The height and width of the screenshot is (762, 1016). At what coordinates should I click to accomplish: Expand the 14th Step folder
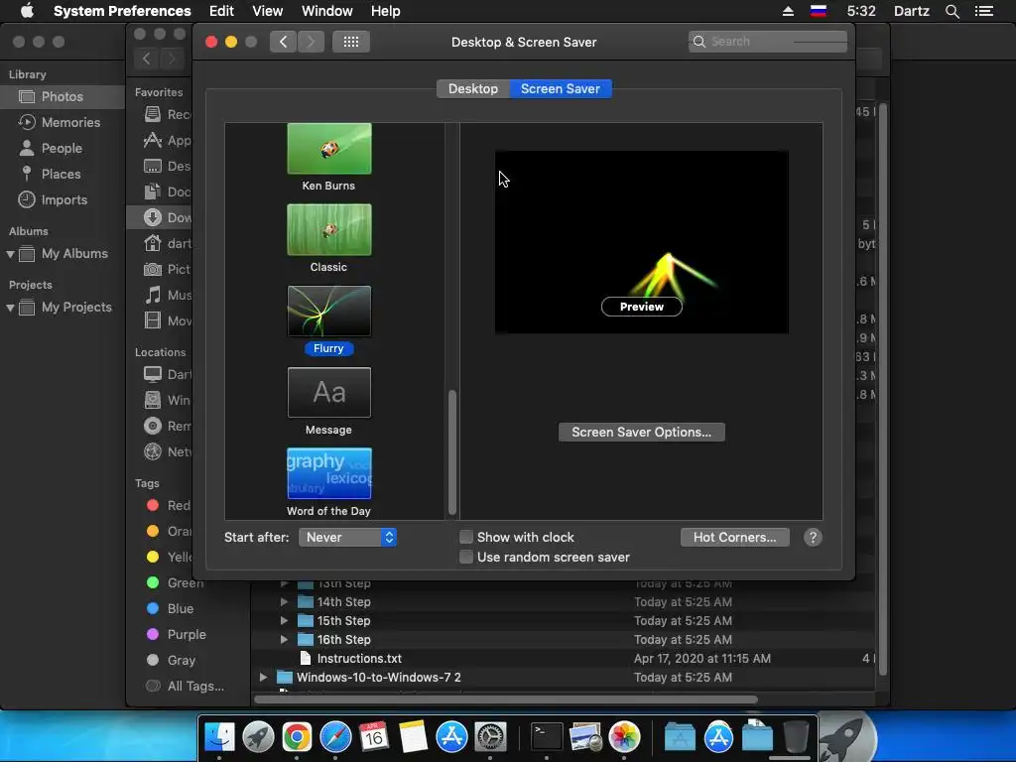tap(284, 602)
